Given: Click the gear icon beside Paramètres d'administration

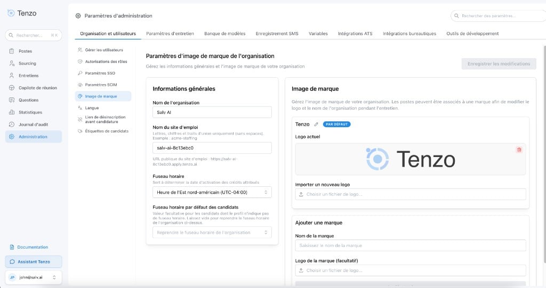Looking at the screenshot, I should point(78,15).
